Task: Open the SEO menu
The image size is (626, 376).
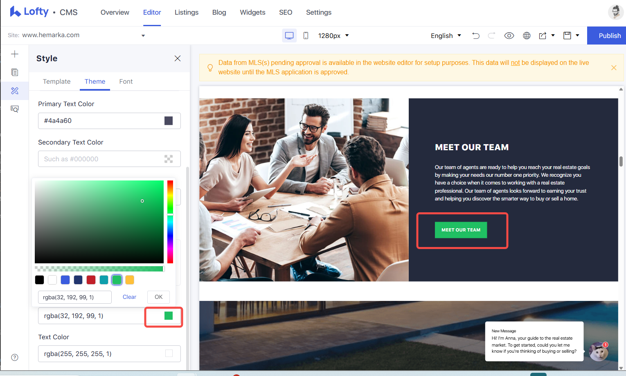Action: (286, 12)
